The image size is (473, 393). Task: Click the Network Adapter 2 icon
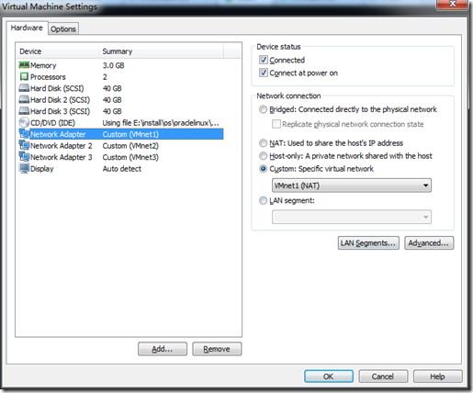24,145
